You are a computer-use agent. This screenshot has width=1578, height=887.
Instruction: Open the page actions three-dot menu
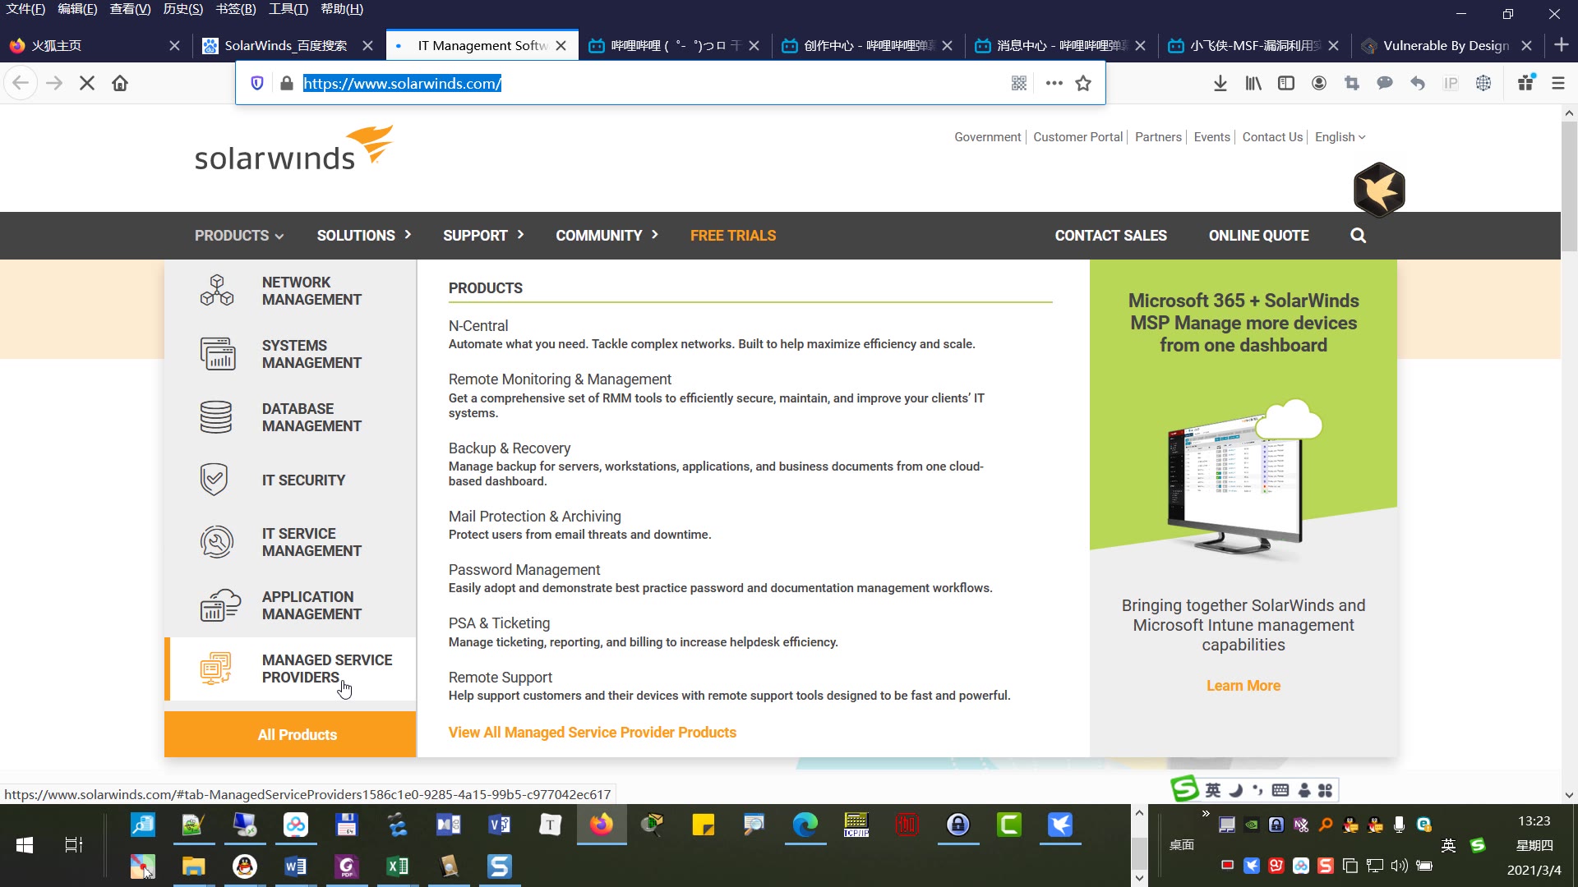1054,83
